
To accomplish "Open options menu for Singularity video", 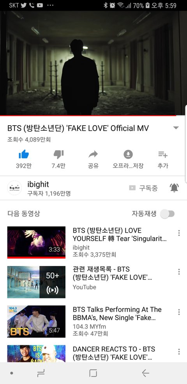I will (179, 233).
